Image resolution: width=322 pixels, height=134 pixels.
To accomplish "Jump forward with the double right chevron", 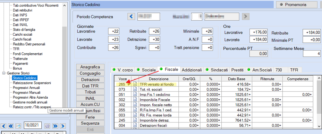I will pos(55,126).
